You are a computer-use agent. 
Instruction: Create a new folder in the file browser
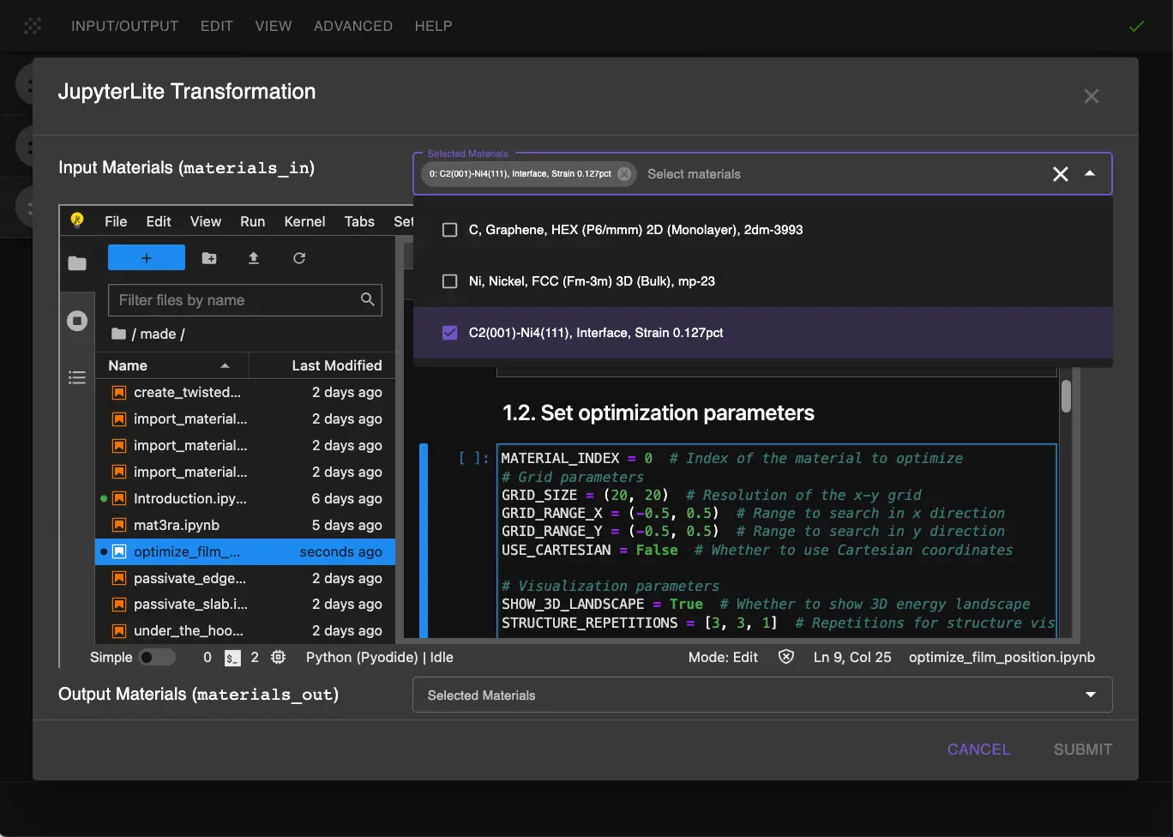[209, 257]
